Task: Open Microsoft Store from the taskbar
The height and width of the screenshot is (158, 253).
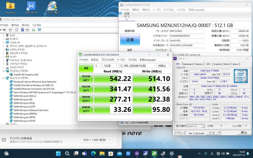Action: pos(111,153)
